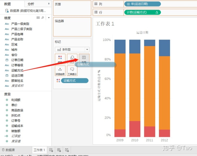Expand the plus on 年(运送日期) pill
This screenshot has height=156, width=197.
(x=128, y=4)
